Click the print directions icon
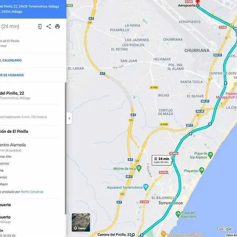The width and height of the screenshot is (237, 237). tap(57, 26)
